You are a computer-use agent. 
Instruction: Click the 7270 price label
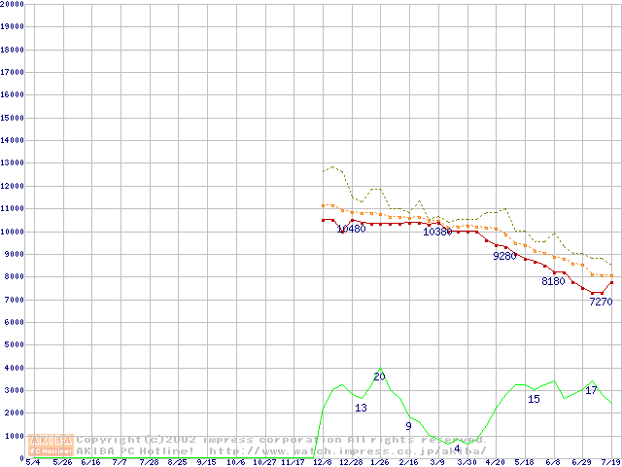click(601, 302)
